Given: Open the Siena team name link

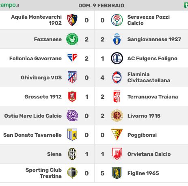Looking at the screenshot, I should (54, 154).
